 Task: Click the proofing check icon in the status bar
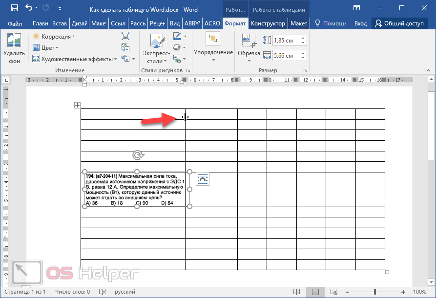[103, 292]
